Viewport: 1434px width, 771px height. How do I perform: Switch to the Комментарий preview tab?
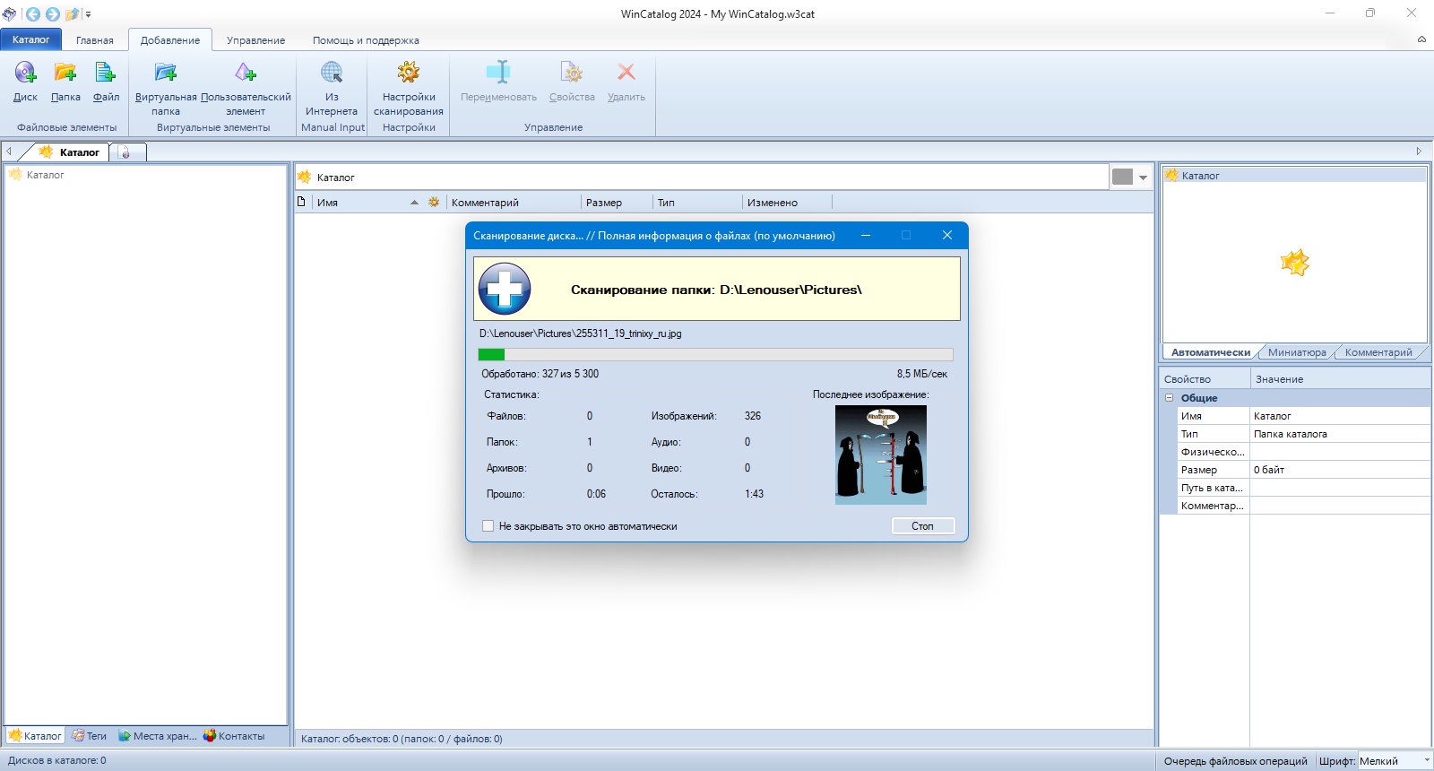(x=1378, y=352)
